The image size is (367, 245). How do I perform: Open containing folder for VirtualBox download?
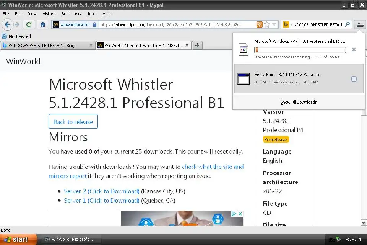(x=354, y=79)
